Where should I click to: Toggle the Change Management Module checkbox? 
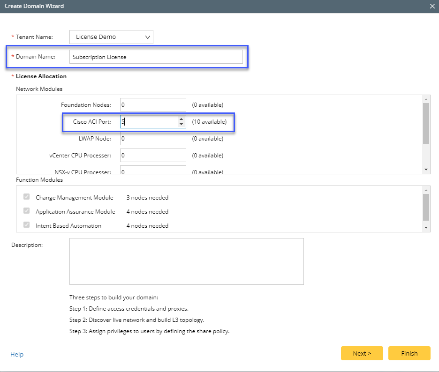pos(27,198)
